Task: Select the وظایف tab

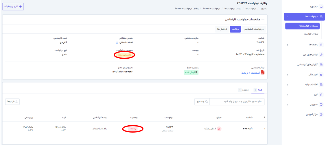Action: pyautogui.click(x=235, y=29)
